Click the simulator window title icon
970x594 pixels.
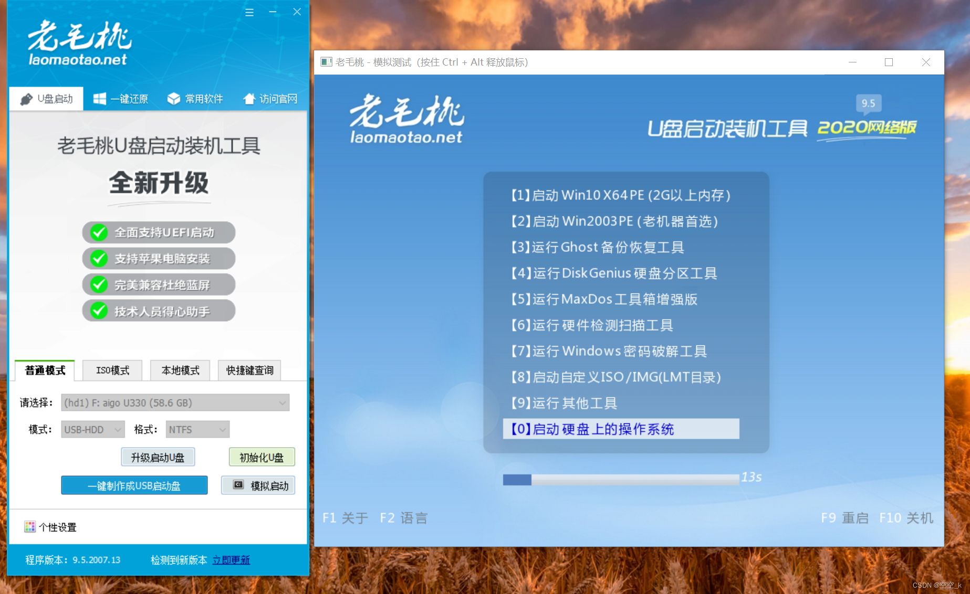(327, 62)
